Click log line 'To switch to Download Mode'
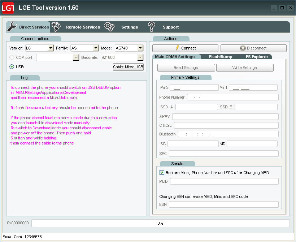 61,128
